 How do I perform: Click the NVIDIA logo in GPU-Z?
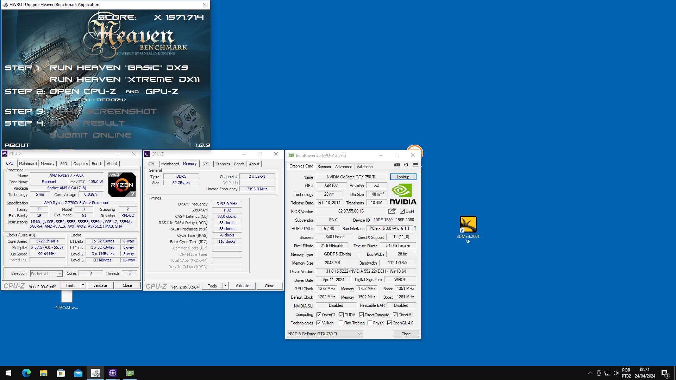coord(403,195)
